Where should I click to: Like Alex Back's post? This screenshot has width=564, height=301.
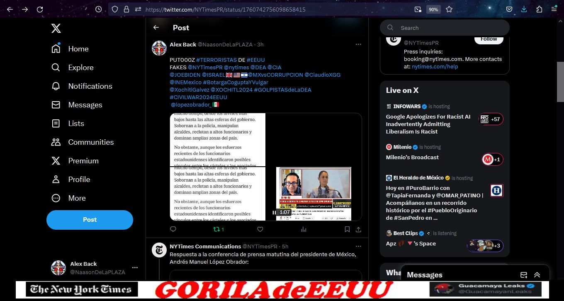pos(260,229)
